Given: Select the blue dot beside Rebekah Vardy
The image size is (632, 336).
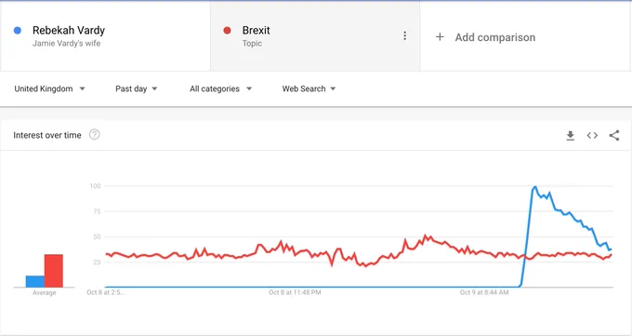Looking at the screenshot, I should point(18,31).
